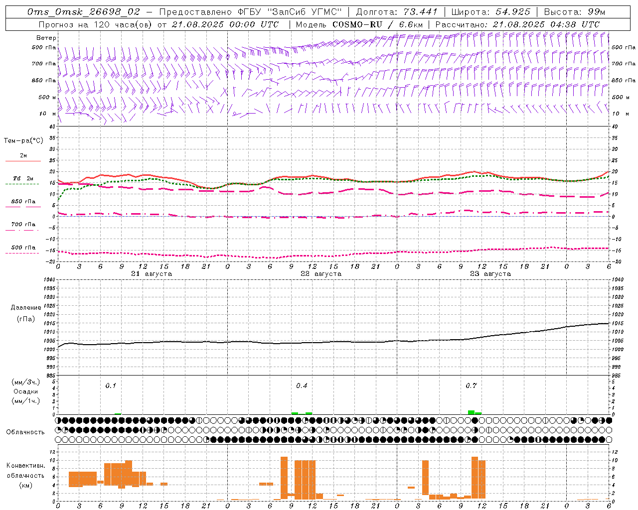Click the "22 августа" date label
The width and height of the screenshot is (638, 510).
pyautogui.click(x=321, y=274)
